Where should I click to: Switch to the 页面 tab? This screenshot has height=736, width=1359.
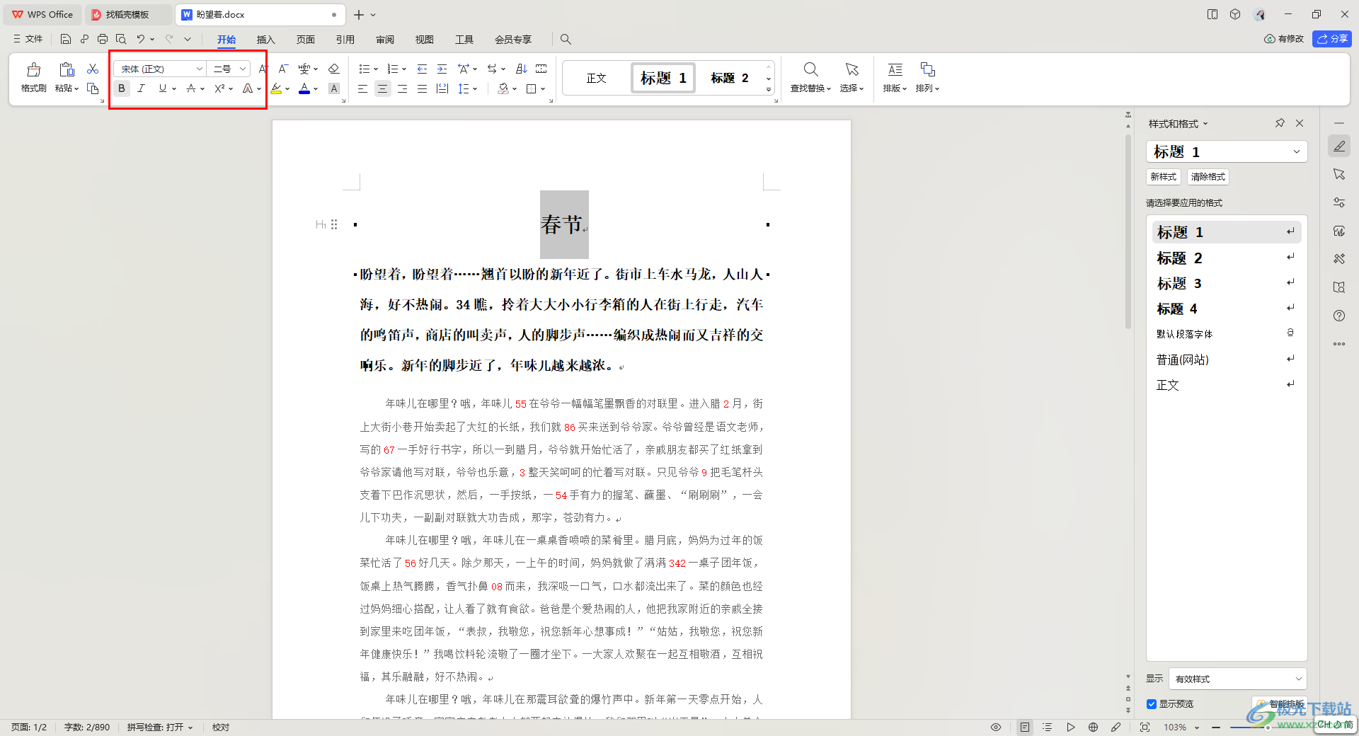[x=305, y=39]
